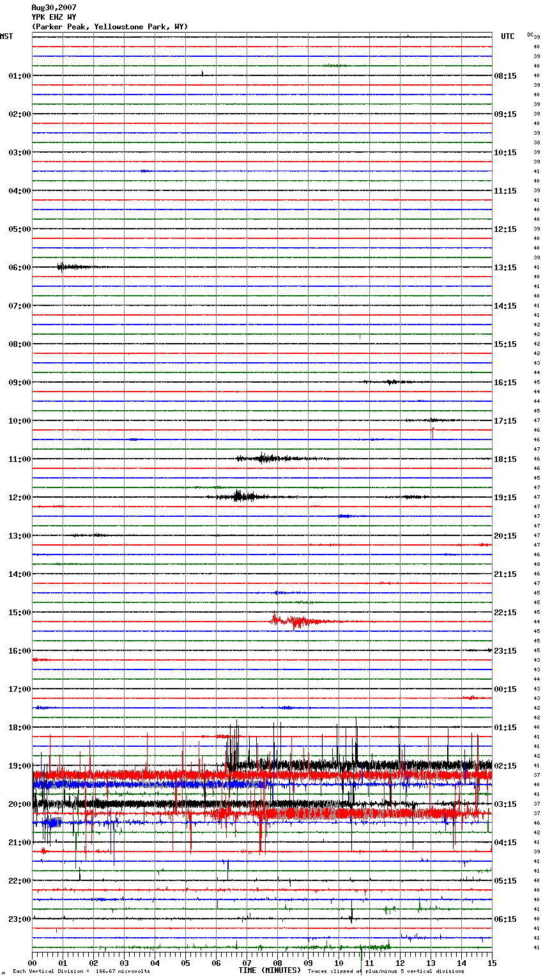543x980 pixels.
Task: Select the 10:00 MST time label
Action: tap(19, 421)
